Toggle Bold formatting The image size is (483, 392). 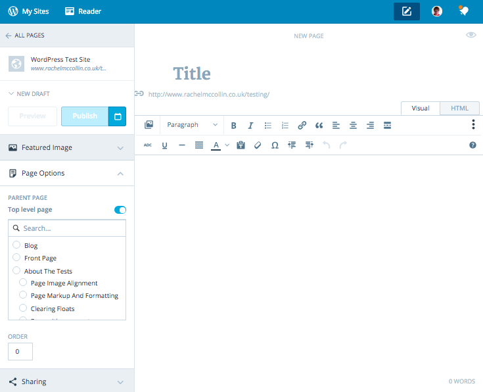(233, 126)
